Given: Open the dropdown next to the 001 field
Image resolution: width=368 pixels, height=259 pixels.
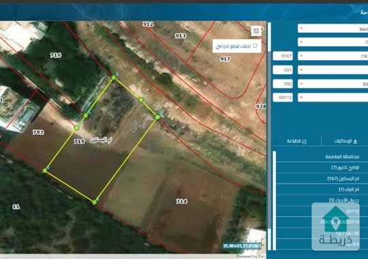Looking at the screenshot, I should point(333,70).
